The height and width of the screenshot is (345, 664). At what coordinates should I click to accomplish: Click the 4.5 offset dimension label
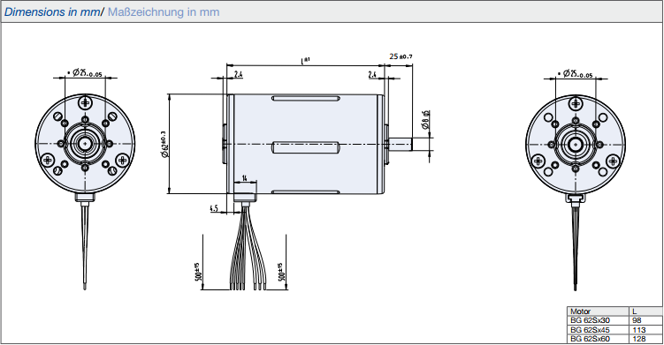(x=213, y=208)
